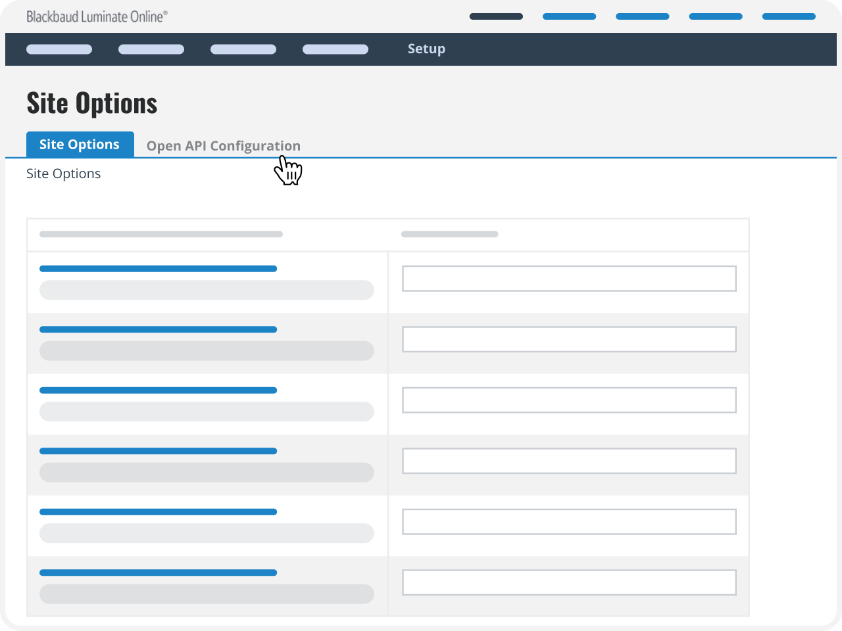Click the second blue toolbar pill top-right

tap(642, 16)
